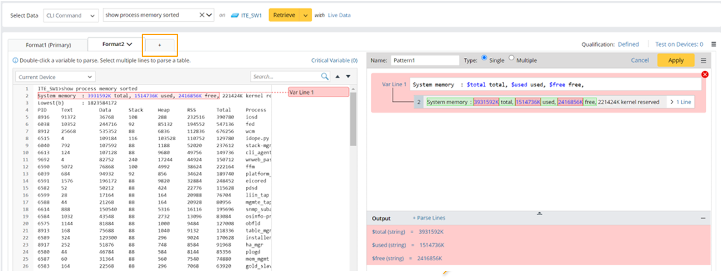Add a new format tab with plus
Viewport: 721px width, 278px height.
coord(159,45)
